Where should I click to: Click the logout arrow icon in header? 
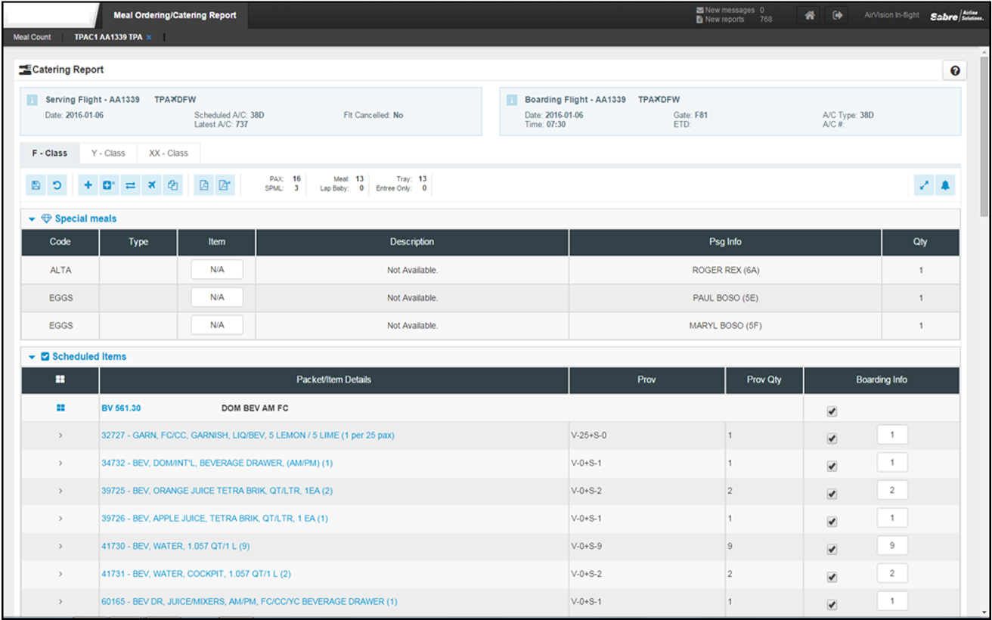point(837,15)
